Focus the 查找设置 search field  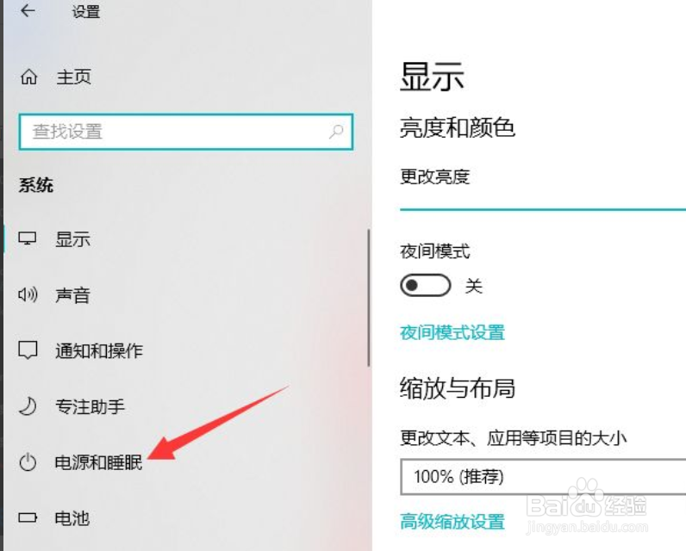[x=186, y=132]
